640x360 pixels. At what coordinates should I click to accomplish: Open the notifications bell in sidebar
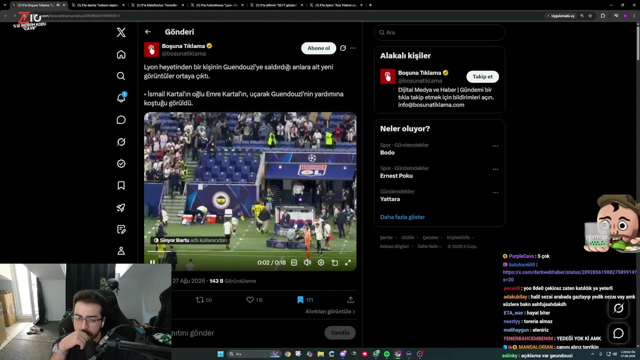point(121,98)
